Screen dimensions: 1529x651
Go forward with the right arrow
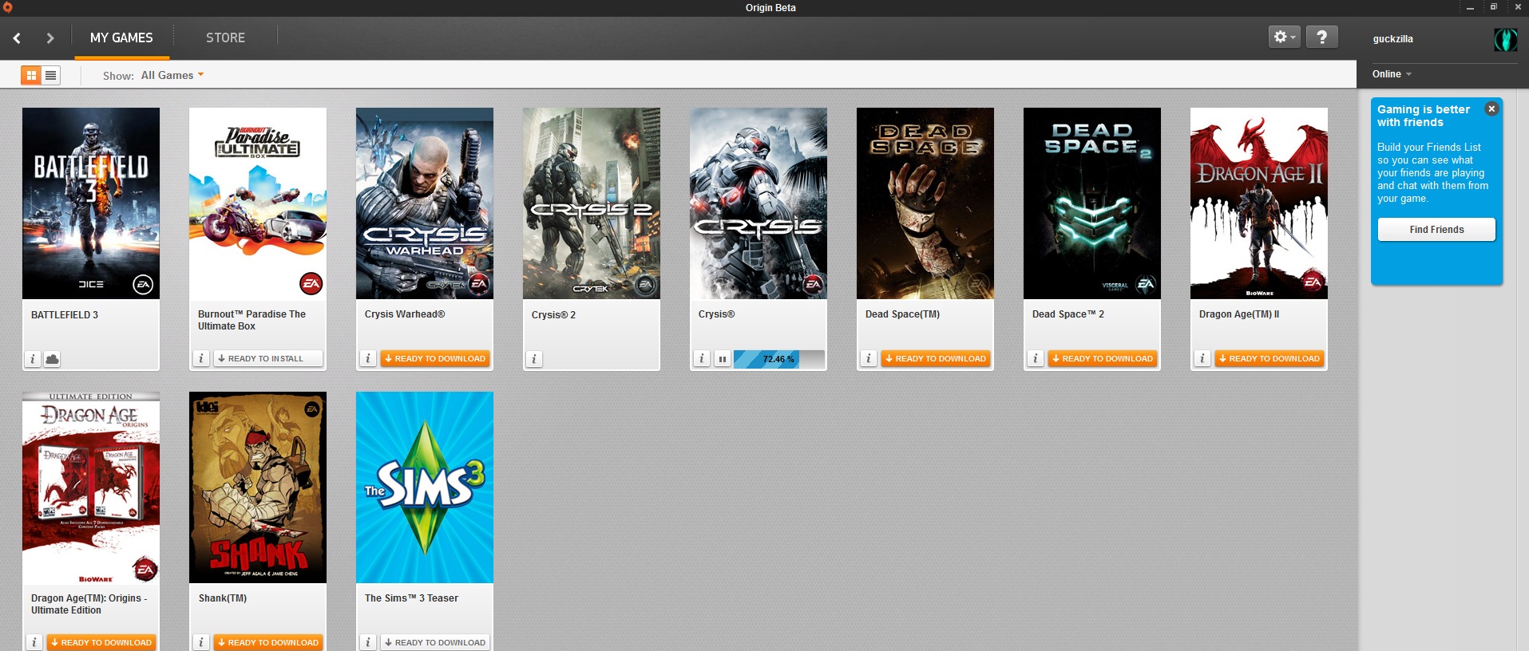tap(50, 37)
